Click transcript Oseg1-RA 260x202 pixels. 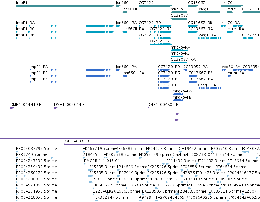click(x=209, y=38)
